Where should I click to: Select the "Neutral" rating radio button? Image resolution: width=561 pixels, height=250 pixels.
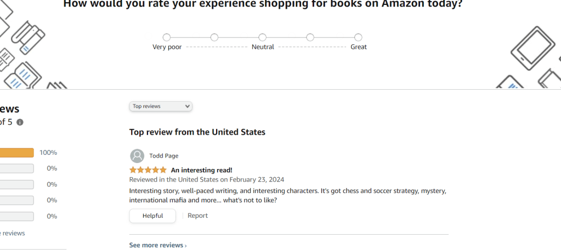click(x=262, y=37)
